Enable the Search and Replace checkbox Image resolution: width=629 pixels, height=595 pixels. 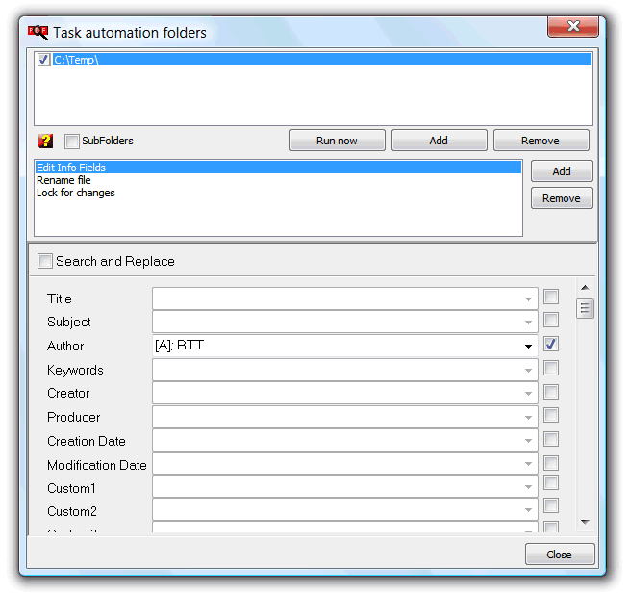click(45, 261)
